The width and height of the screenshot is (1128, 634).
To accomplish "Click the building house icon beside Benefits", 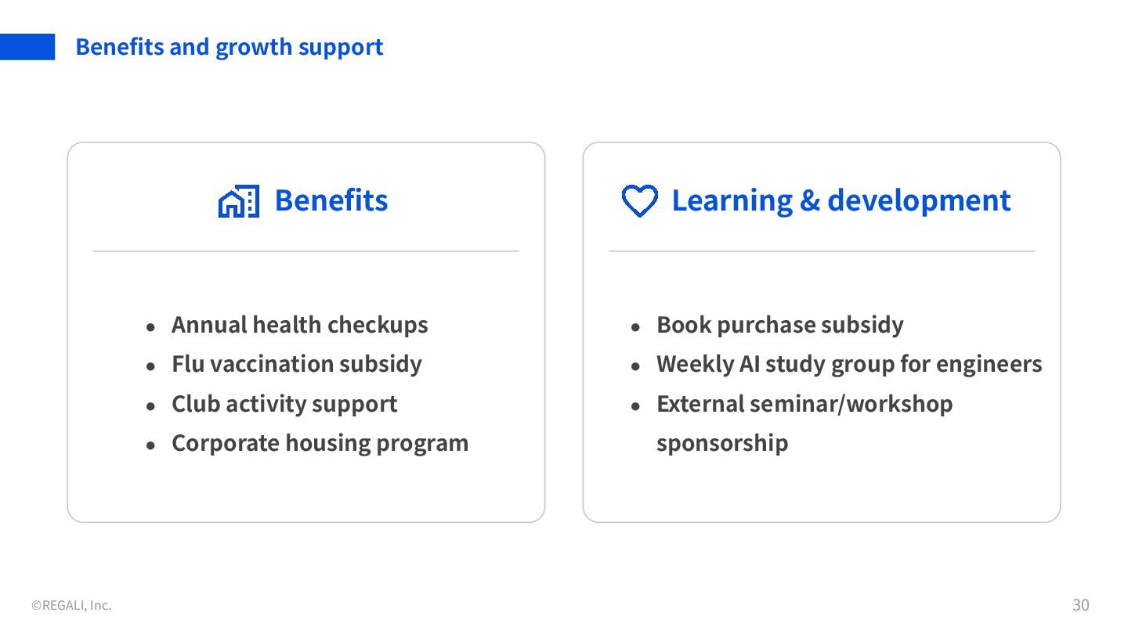I will (x=238, y=202).
